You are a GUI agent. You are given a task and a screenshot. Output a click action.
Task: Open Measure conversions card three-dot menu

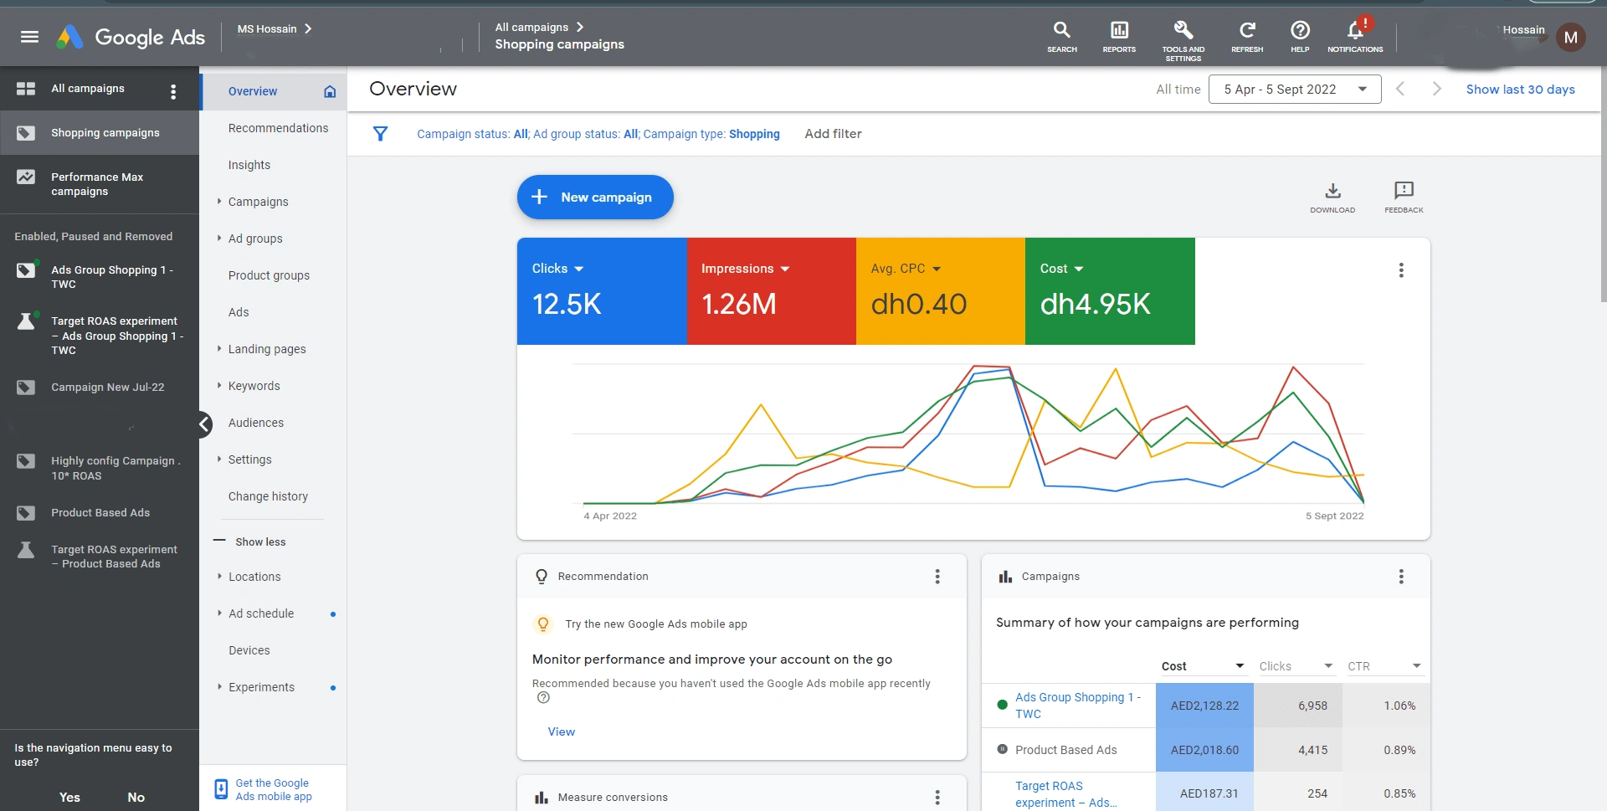[x=937, y=798]
